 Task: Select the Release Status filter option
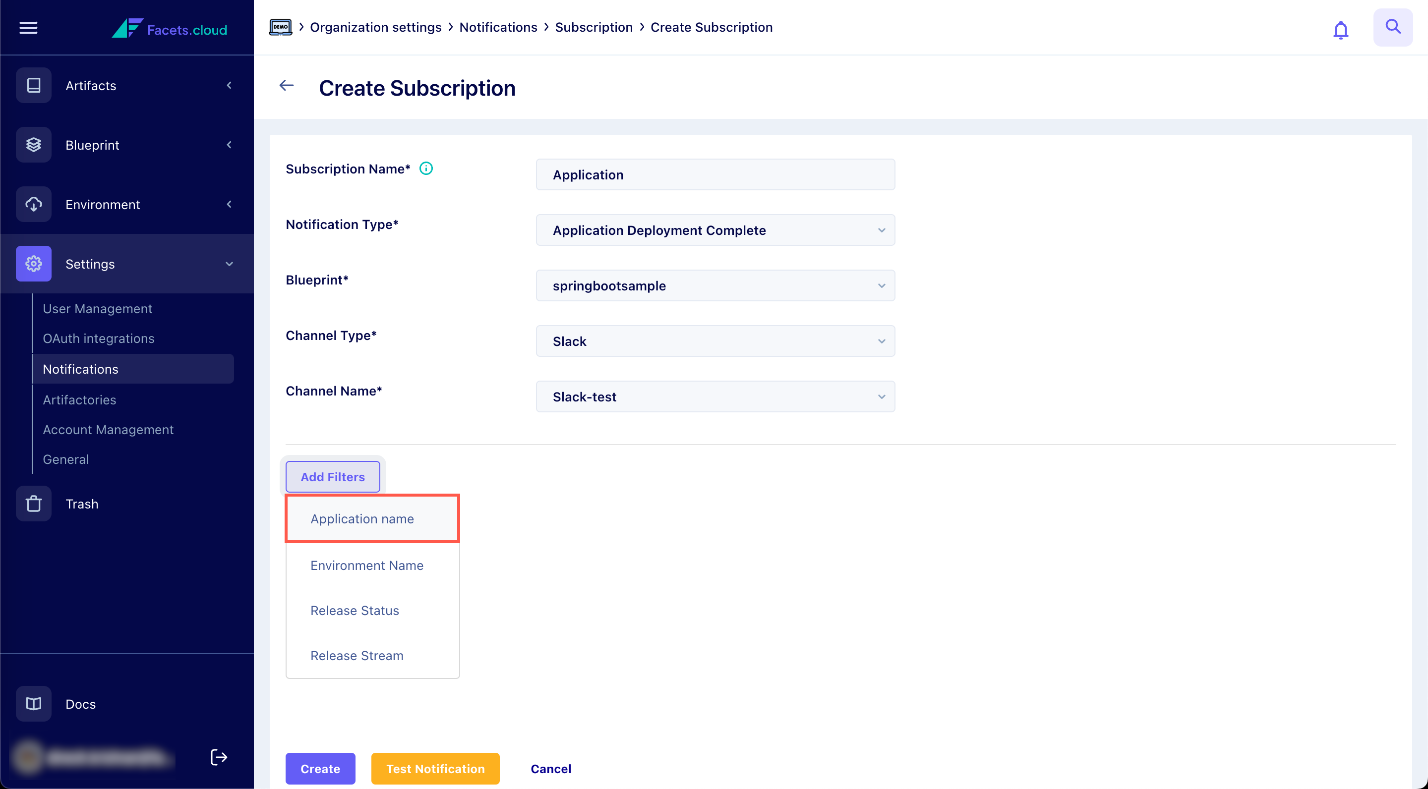354,610
